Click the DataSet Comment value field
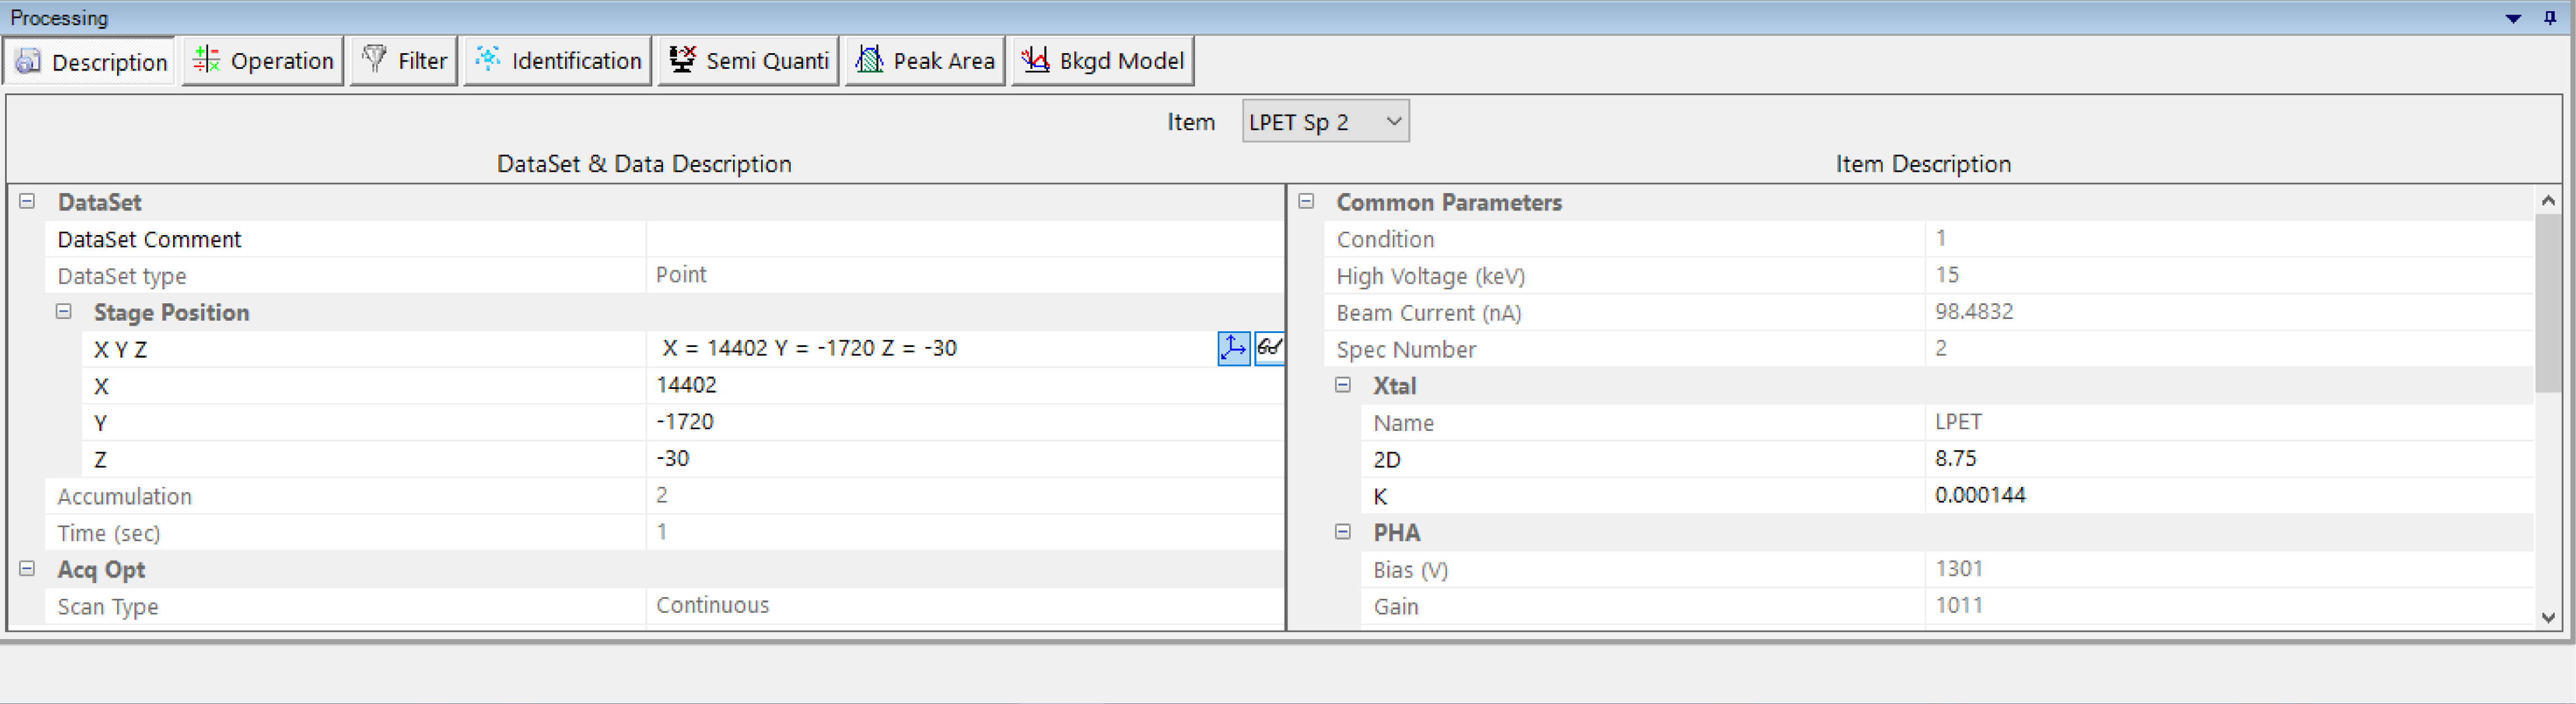Viewport: 2576px width, 704px height. point(964,239)
